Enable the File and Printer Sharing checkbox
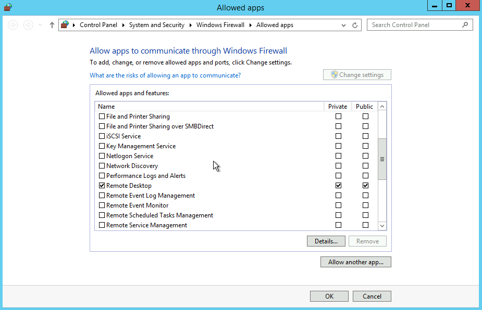 tap(102, 117)
